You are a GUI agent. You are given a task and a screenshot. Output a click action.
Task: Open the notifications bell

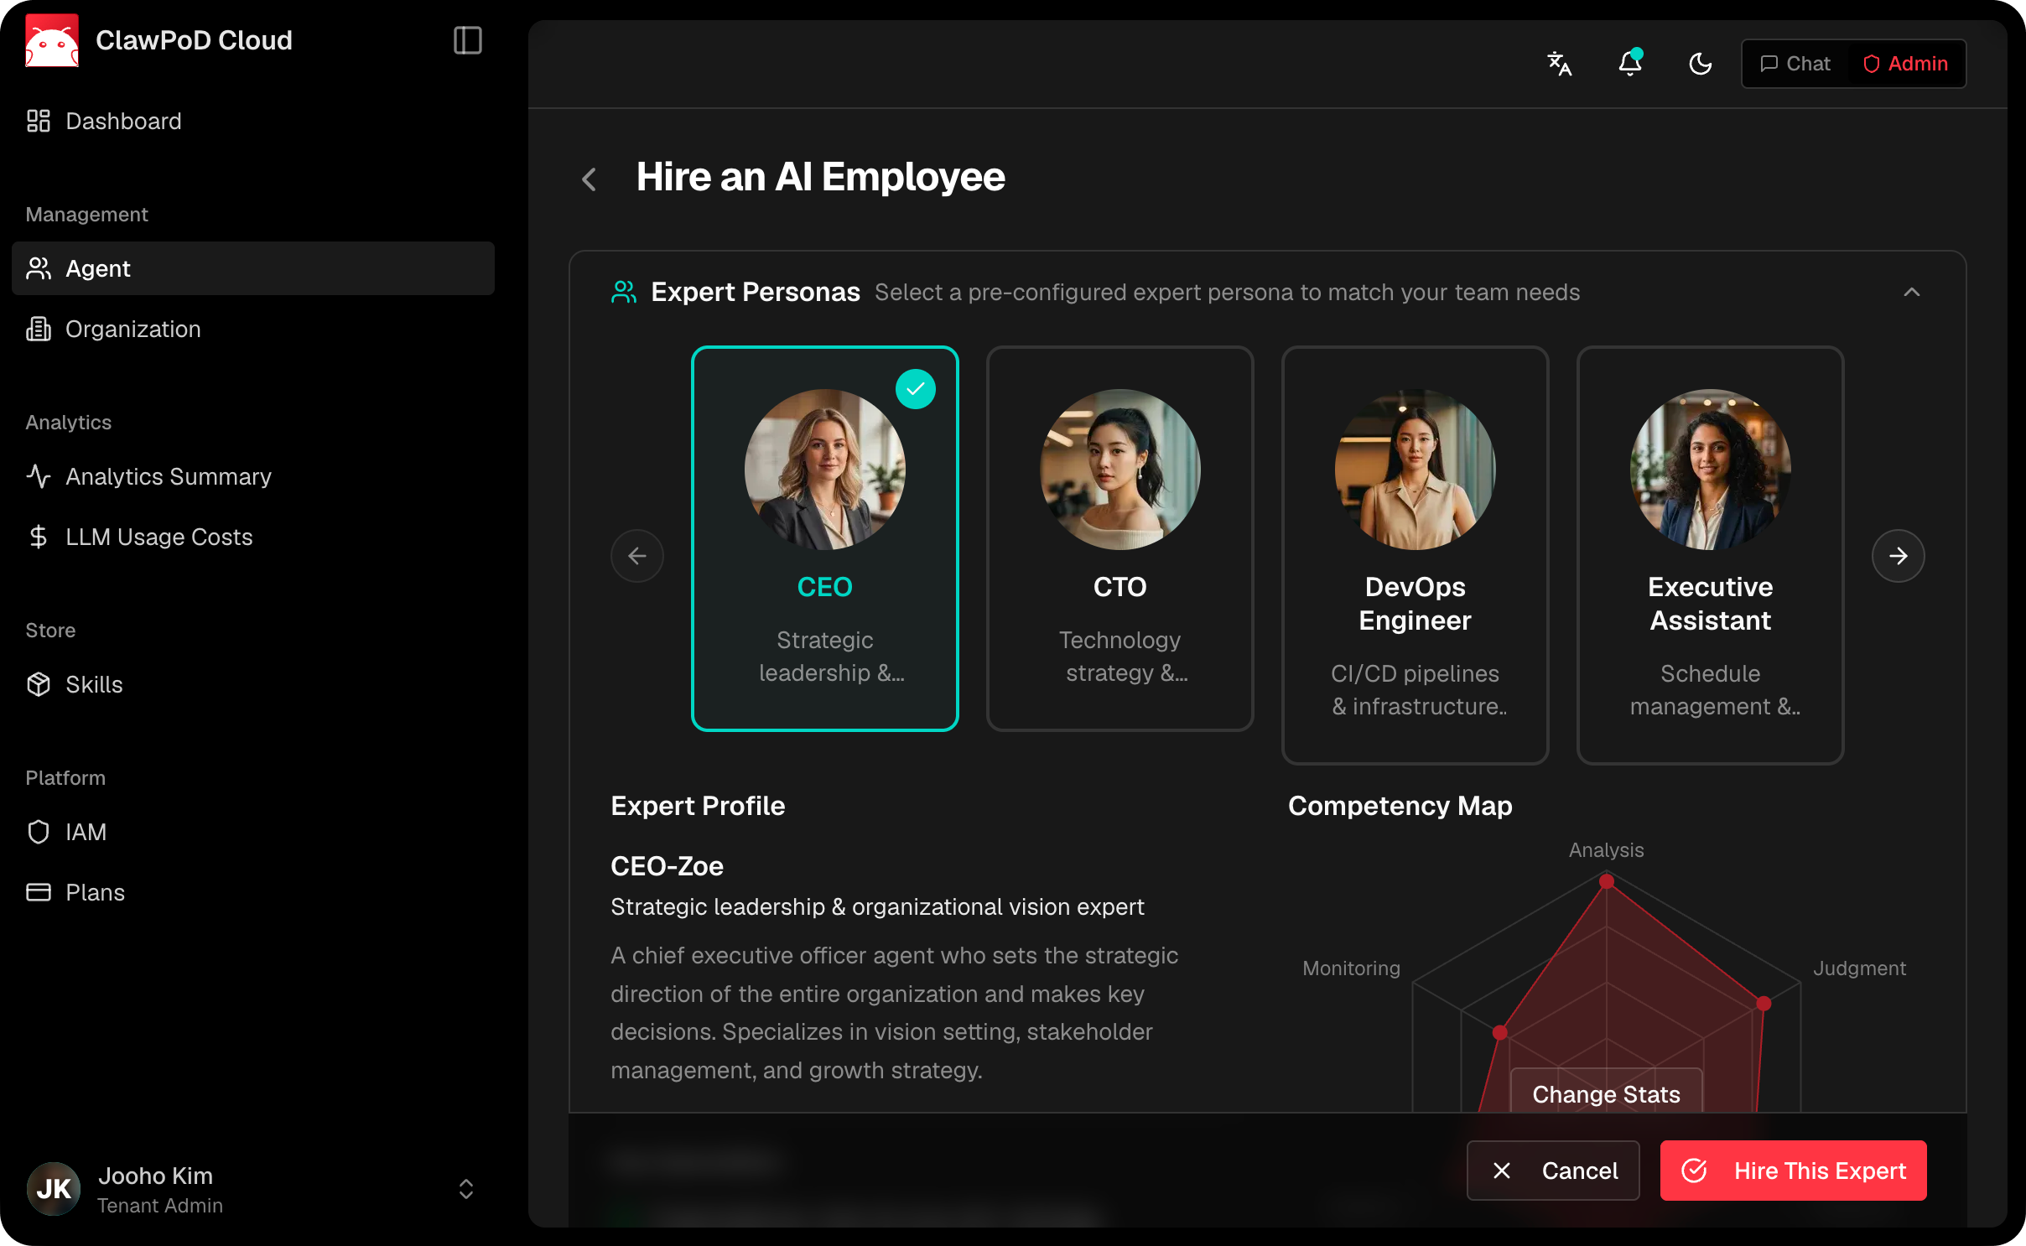click(x=1629, y=64)
